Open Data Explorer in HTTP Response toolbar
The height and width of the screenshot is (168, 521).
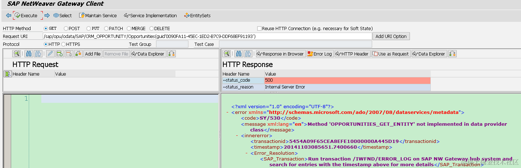click(429, 54)
